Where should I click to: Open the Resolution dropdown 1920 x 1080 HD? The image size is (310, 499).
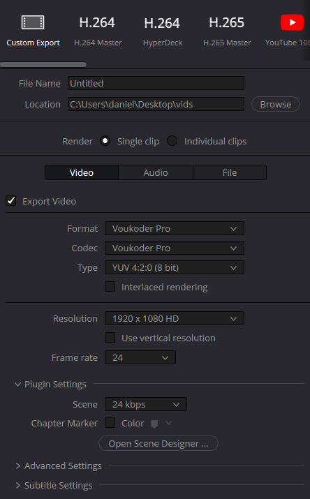[175, 318]
